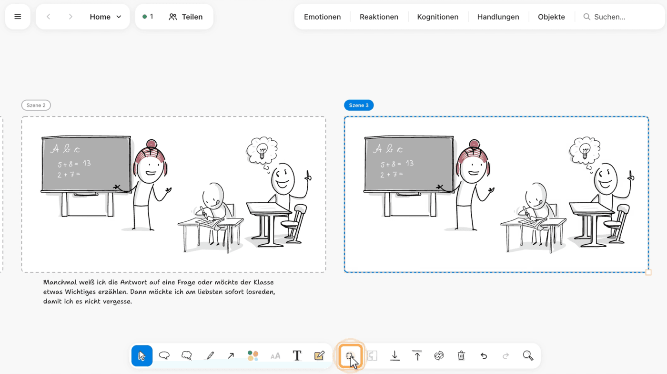This screenshot has width=667, height=374.
Task: Click the Szene 3 classroom illustration
Action: click(496, 195)
